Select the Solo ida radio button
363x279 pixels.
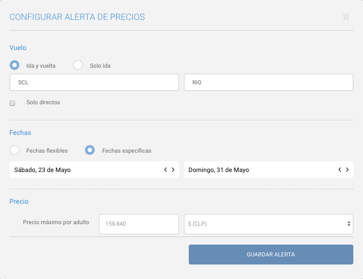point(78,65)
